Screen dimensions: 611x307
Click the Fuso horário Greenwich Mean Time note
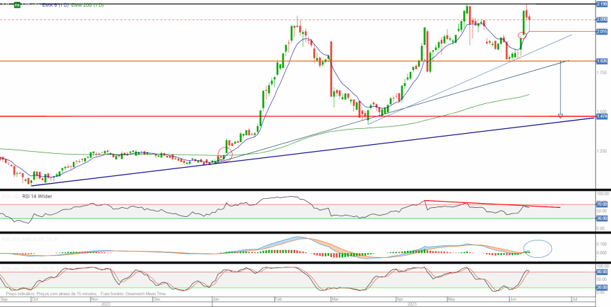[x=133, y=294]
